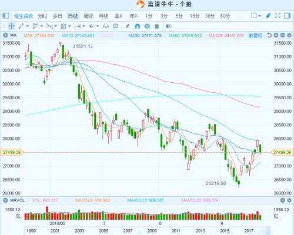Click the blue paintbrush drawing icon
The image size is (294, 235).
pyautogui.click(x=268, y=16)
